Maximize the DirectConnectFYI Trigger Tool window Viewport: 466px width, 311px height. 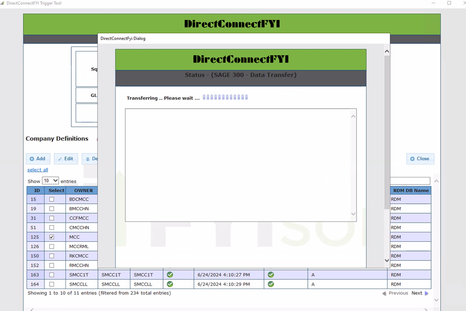pos(449,3)
